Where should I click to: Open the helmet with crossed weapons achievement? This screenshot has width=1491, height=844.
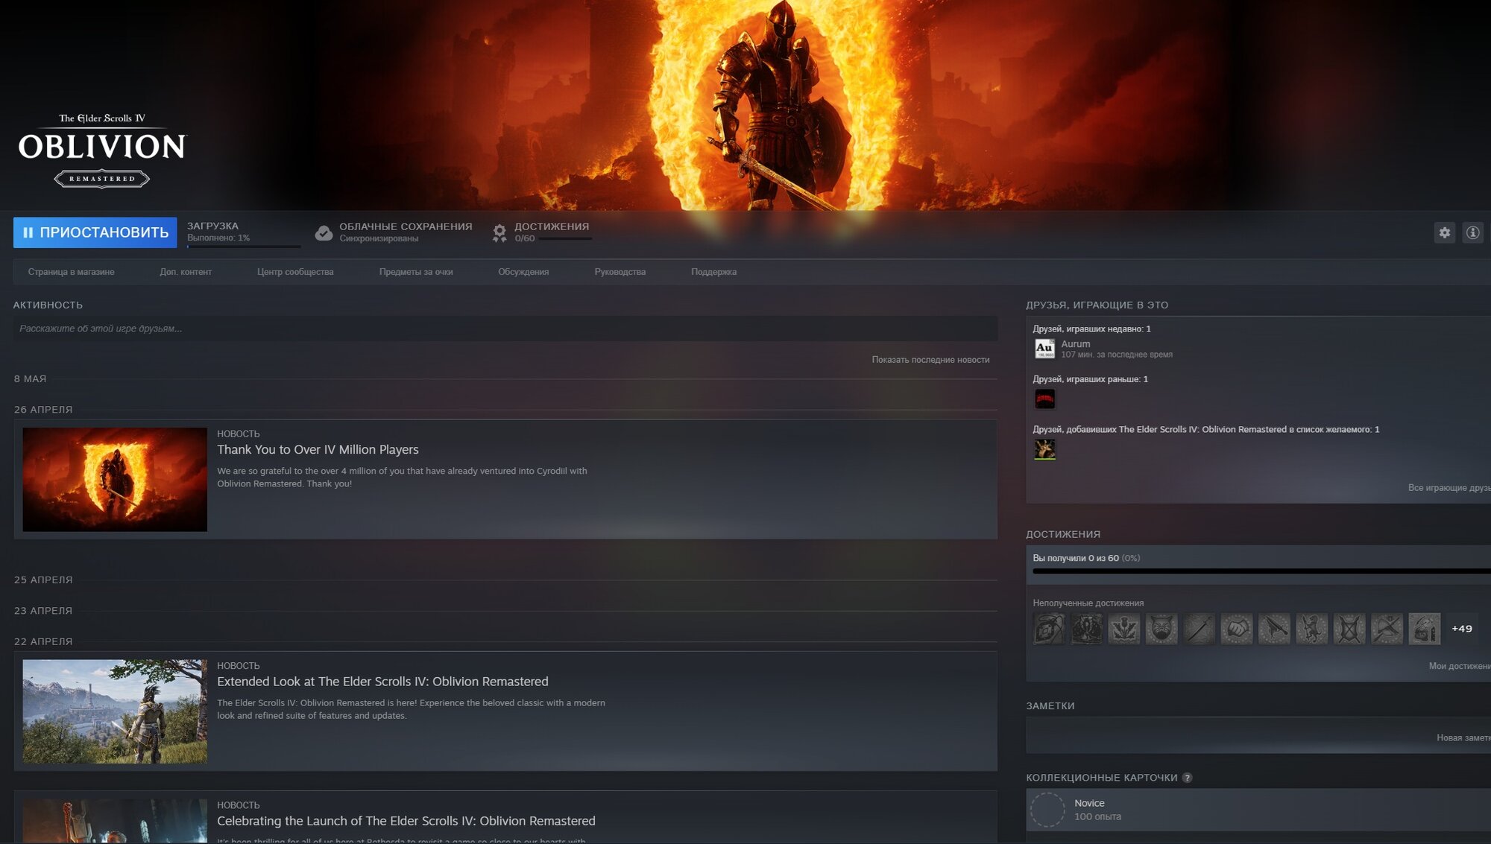(x=1387, y=629)
